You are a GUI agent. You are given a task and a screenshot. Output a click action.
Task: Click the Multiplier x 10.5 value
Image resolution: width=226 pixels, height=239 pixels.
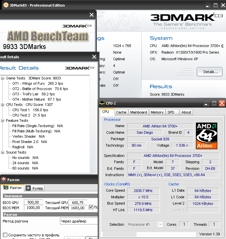tap(143, 197)
